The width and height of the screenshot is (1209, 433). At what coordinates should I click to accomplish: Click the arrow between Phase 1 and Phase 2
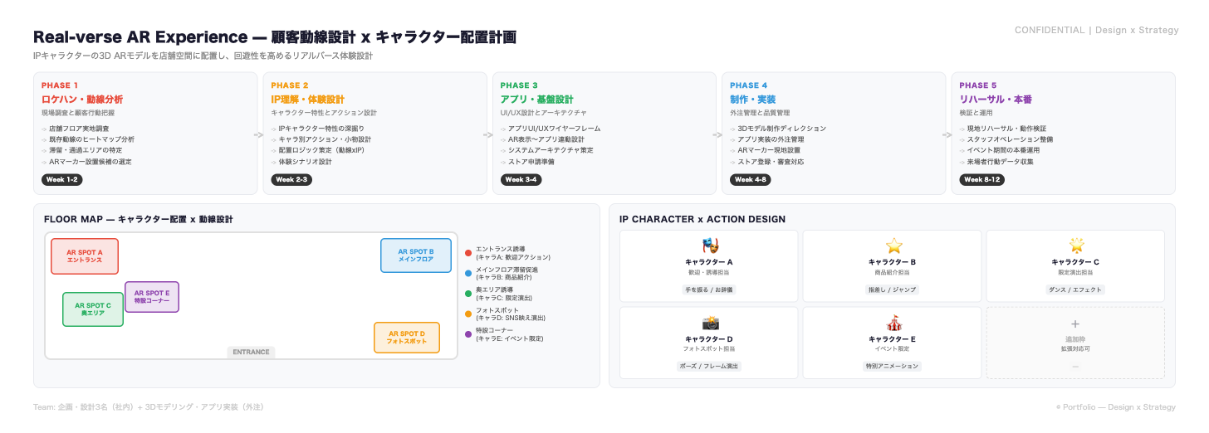[259, 134]
